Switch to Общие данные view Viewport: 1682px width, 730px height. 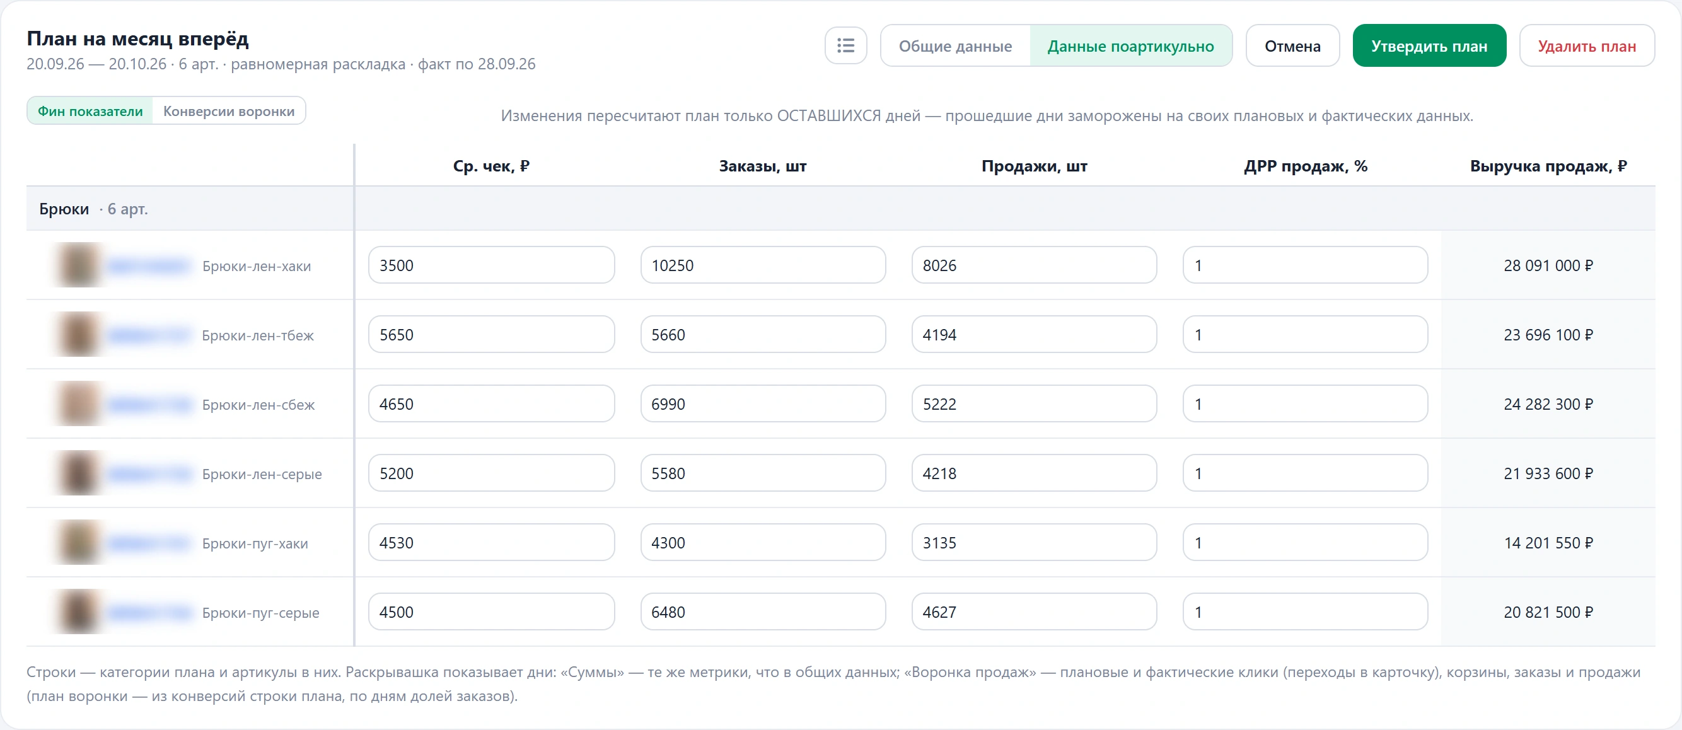(x=955, y=46)
